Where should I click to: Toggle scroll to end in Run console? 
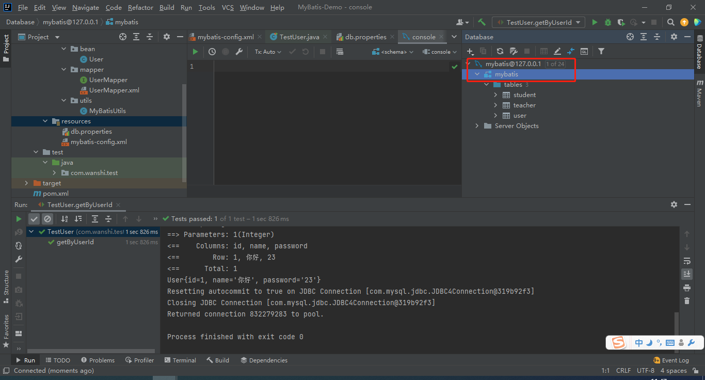(x=686, y=274)
